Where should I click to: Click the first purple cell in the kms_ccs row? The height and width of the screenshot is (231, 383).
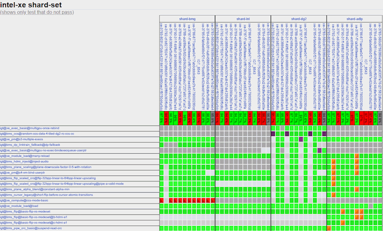coord(273,133)
